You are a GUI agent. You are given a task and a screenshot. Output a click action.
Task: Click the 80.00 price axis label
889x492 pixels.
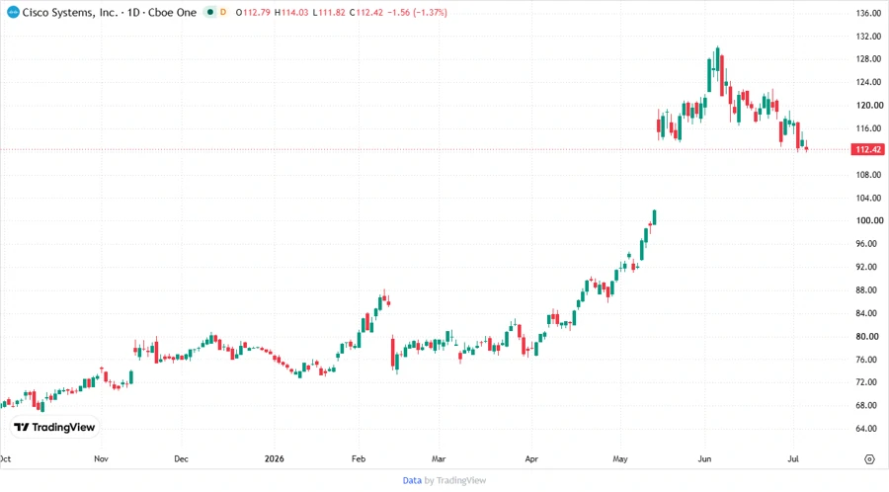click(x=868, y=337)
